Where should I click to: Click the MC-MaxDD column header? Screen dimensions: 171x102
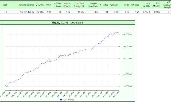[157, 5]
